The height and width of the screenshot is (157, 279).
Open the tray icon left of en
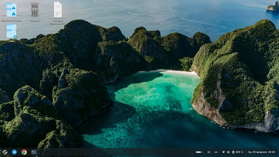point(209,152)
